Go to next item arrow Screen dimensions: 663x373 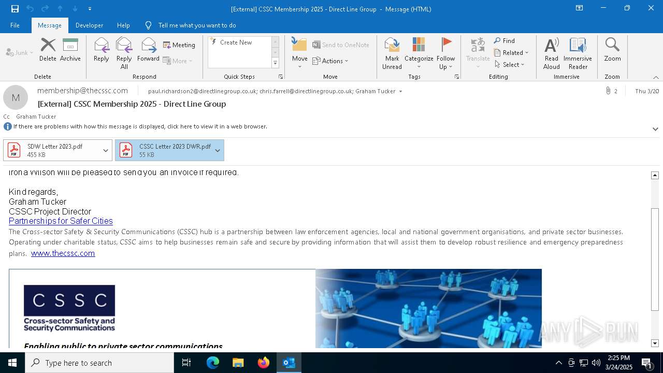[75, 9]
